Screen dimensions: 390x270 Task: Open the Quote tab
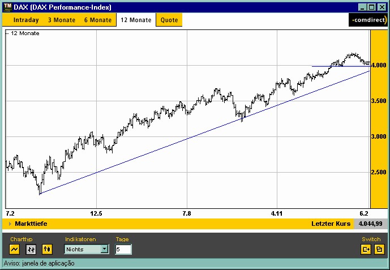(169, 20)
